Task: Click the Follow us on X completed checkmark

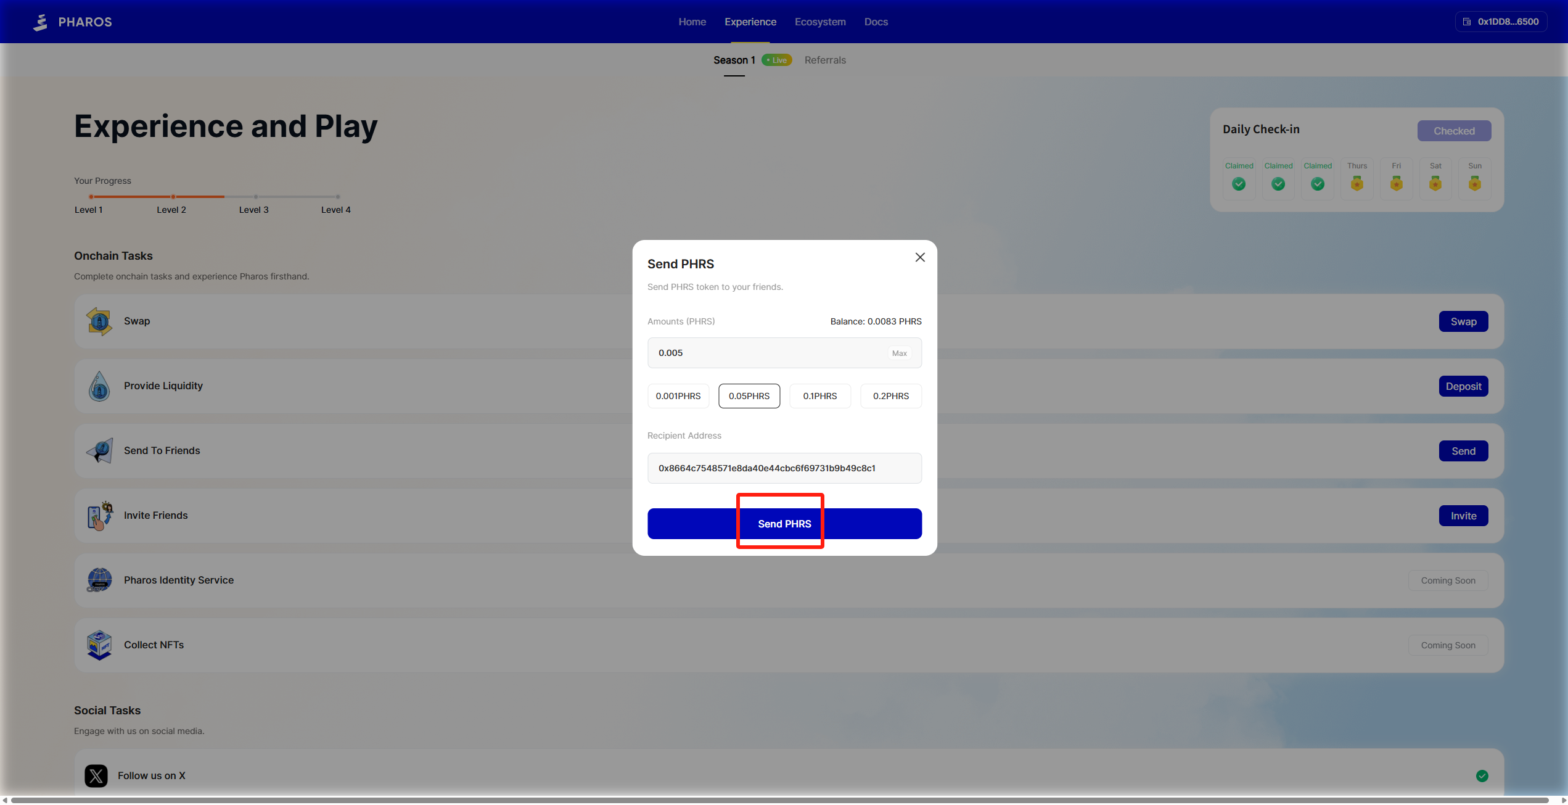Action: (x=1482, y=776)
